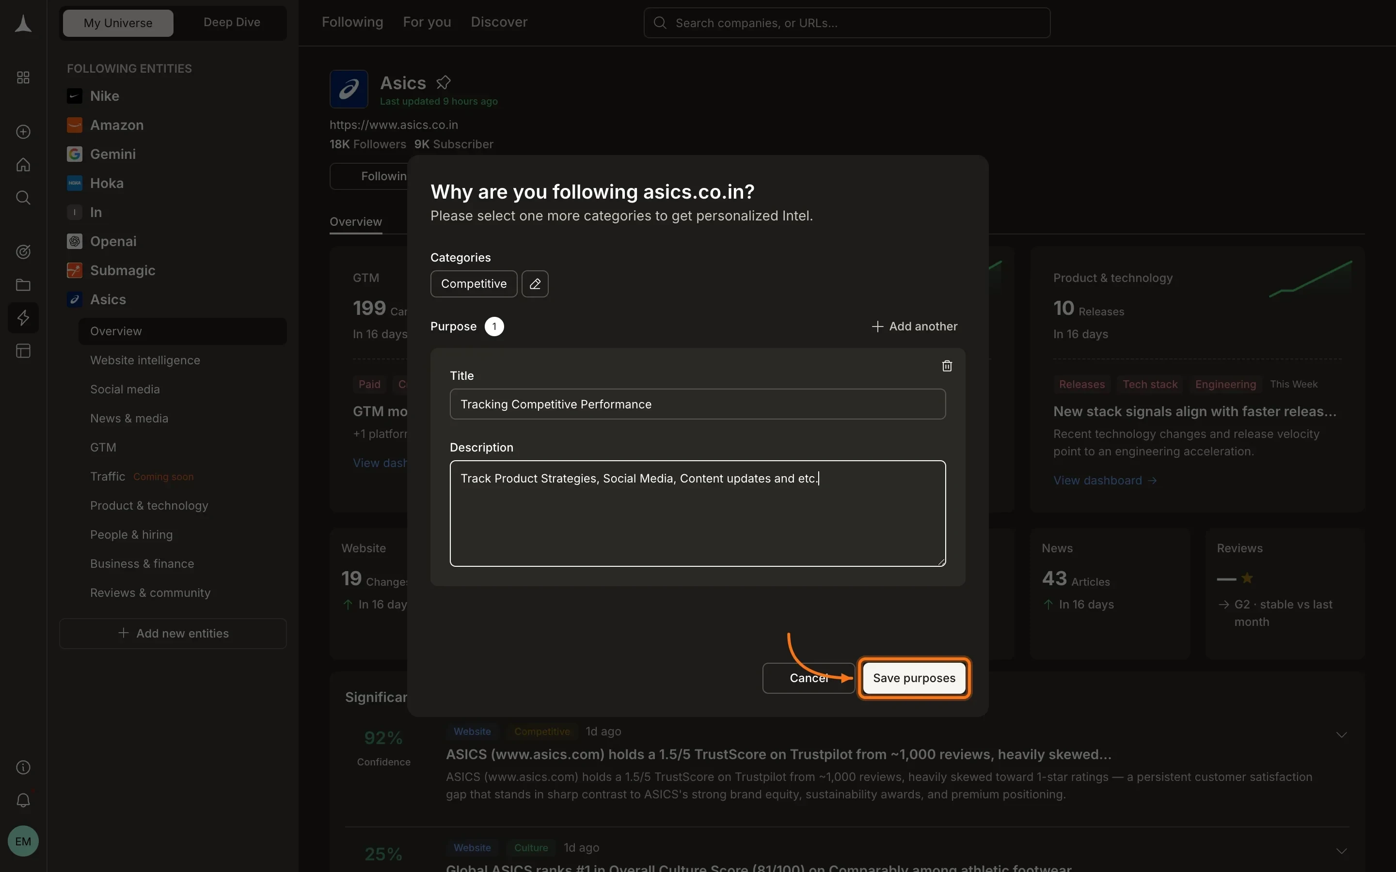Select the lightning bolt icon in left rail

[x=23, y=318]
